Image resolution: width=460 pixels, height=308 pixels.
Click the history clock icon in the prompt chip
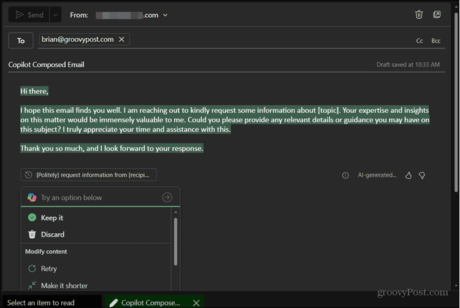coord(28,175)
